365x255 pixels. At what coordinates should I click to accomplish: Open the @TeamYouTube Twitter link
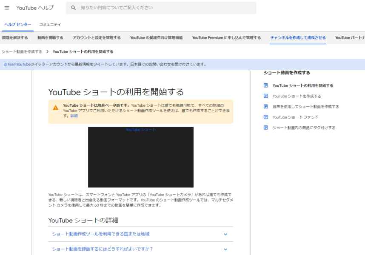(x=17, y=65)
